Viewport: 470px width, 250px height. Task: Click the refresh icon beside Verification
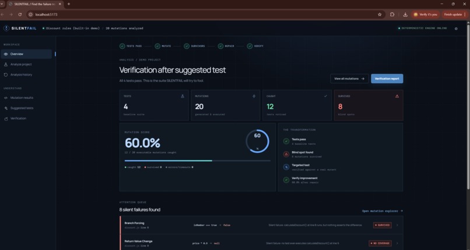click(x=6, y=119)
